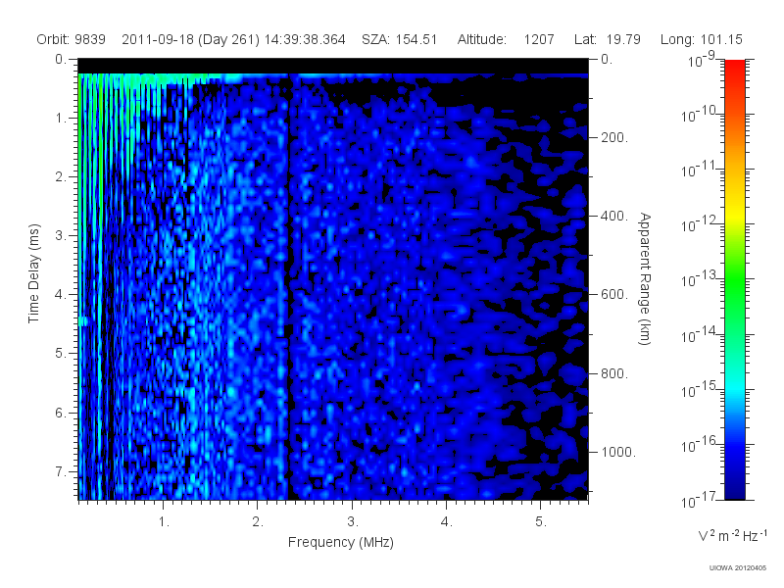The image size is (784, 588).
Task: Click the colorbar label '10^-17'
Action: (700, 500)
